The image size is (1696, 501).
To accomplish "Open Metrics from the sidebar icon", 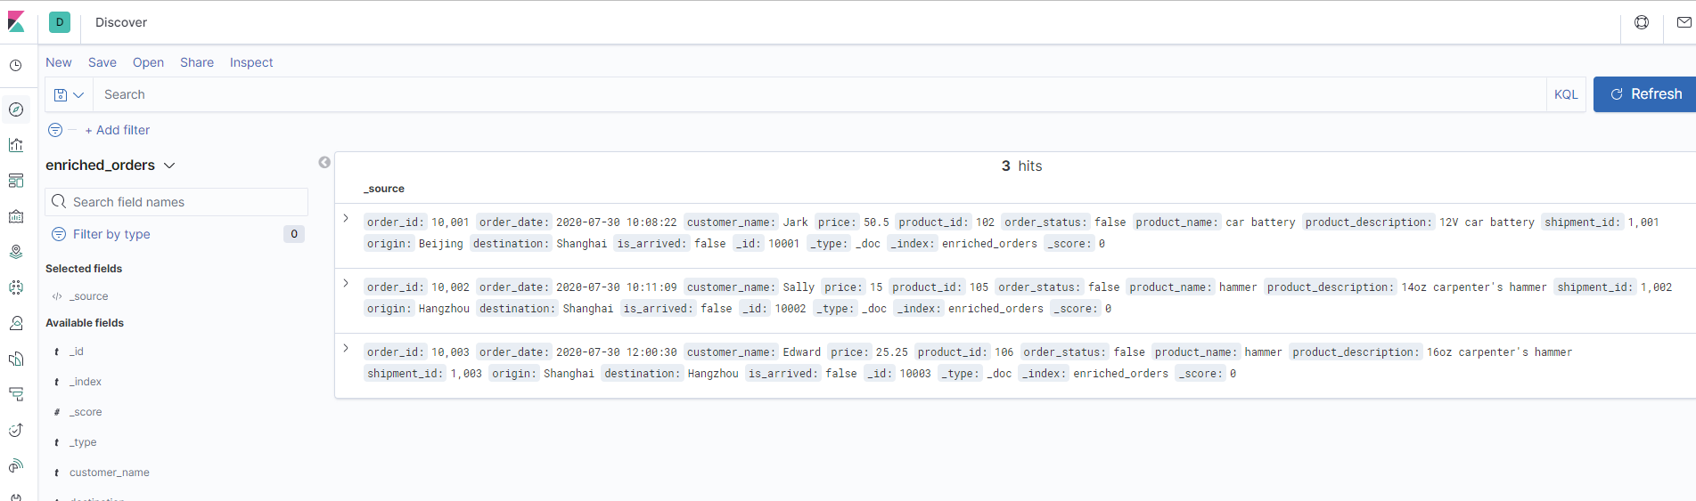I will [x=16, y=323].
